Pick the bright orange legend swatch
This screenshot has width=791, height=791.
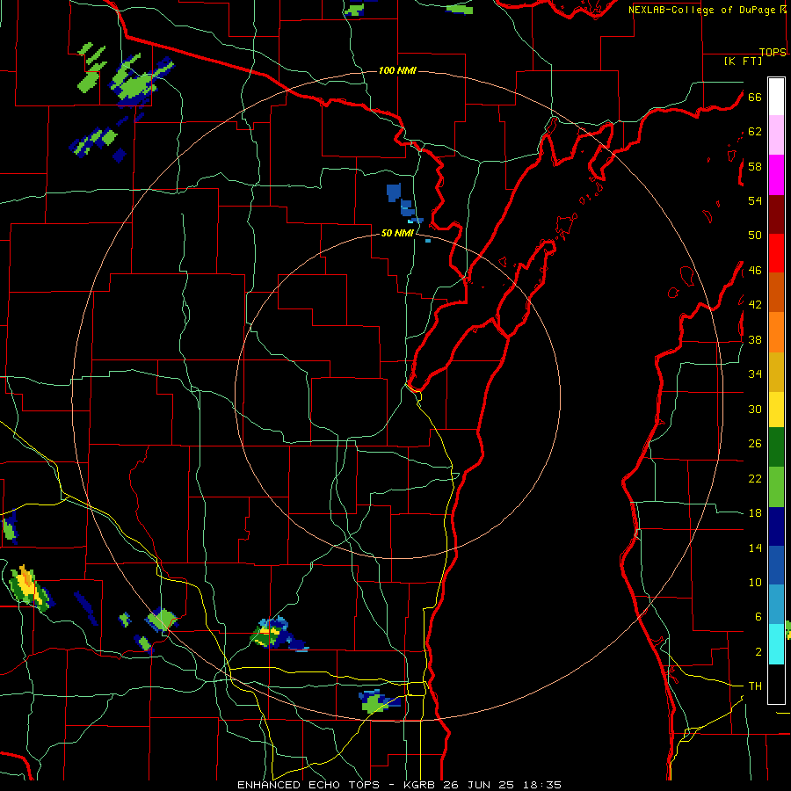tap(776, 332)
